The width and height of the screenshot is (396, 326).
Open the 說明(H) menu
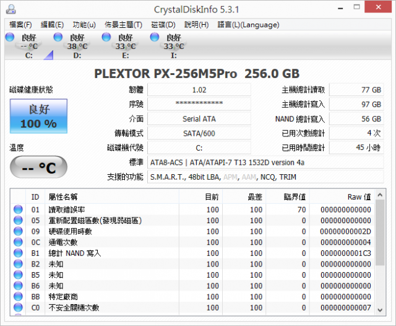pyautogui.click(x=197, y=25)
